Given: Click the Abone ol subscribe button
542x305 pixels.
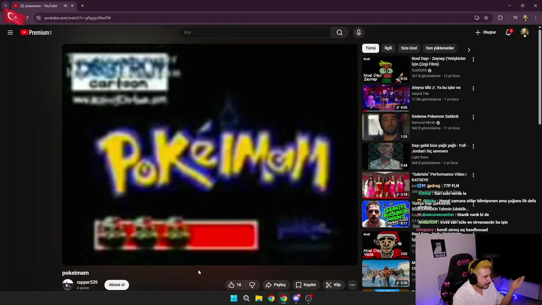Looking at the screenshot, I should [117, 285].
